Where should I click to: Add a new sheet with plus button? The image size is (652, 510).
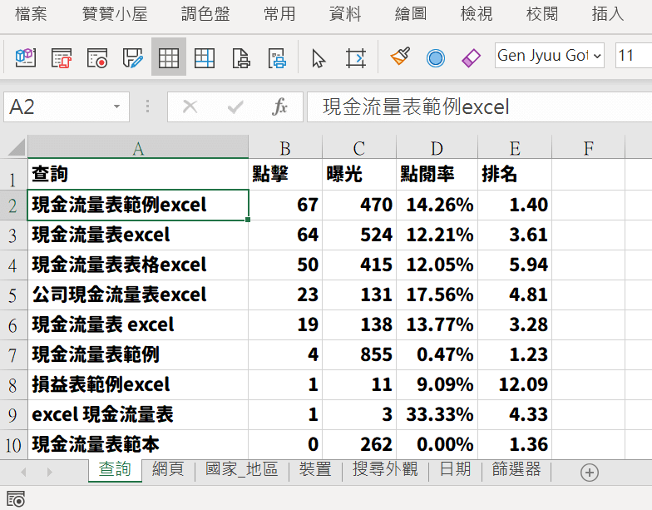[589, 473]
